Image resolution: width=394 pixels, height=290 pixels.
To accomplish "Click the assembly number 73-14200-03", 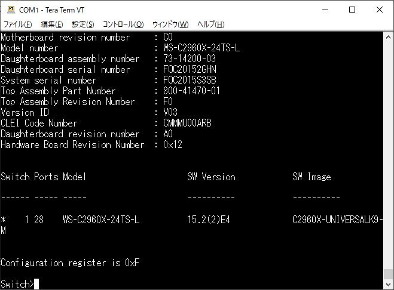I will tap(190, 58).
